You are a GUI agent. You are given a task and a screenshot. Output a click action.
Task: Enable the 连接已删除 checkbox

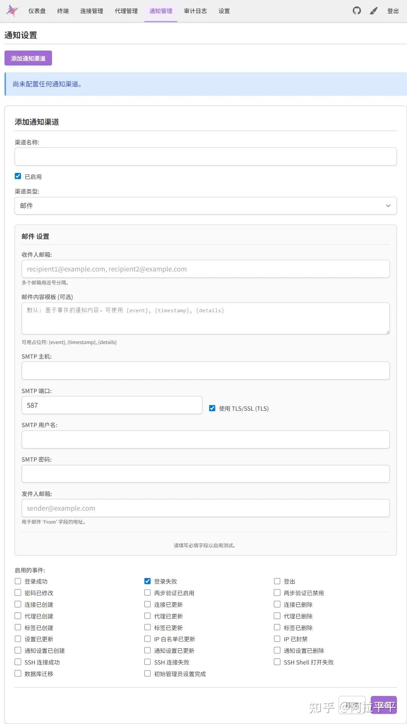coord(277,604)
